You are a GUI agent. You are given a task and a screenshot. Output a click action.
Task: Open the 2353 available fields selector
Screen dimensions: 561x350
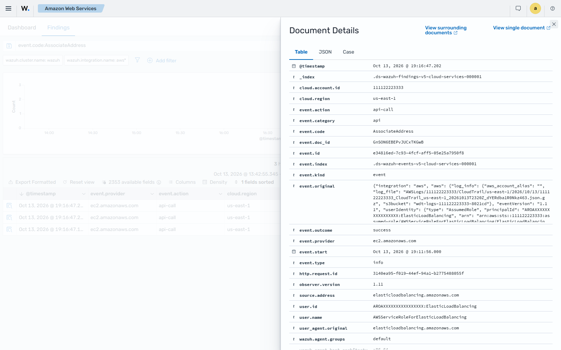[x=131, y=182]
